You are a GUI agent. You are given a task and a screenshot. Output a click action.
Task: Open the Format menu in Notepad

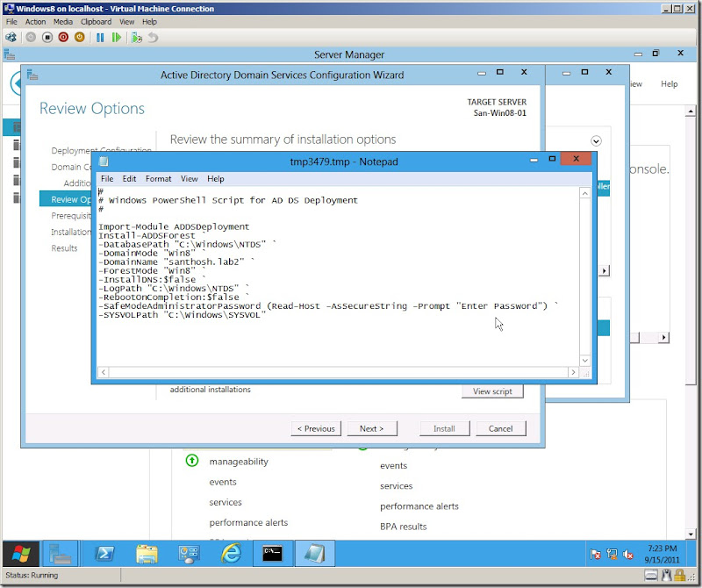(x=158, y=179)
